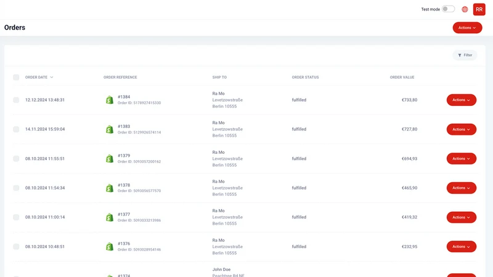Select checkbox for order #1384
The width and height of the screenshot is (493, 277).
click(16, 100)
